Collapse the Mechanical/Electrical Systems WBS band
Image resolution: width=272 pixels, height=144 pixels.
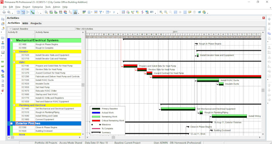click(x=12, y=40)
